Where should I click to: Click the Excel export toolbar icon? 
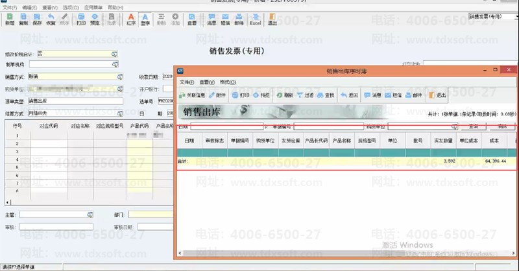[256, 19]
